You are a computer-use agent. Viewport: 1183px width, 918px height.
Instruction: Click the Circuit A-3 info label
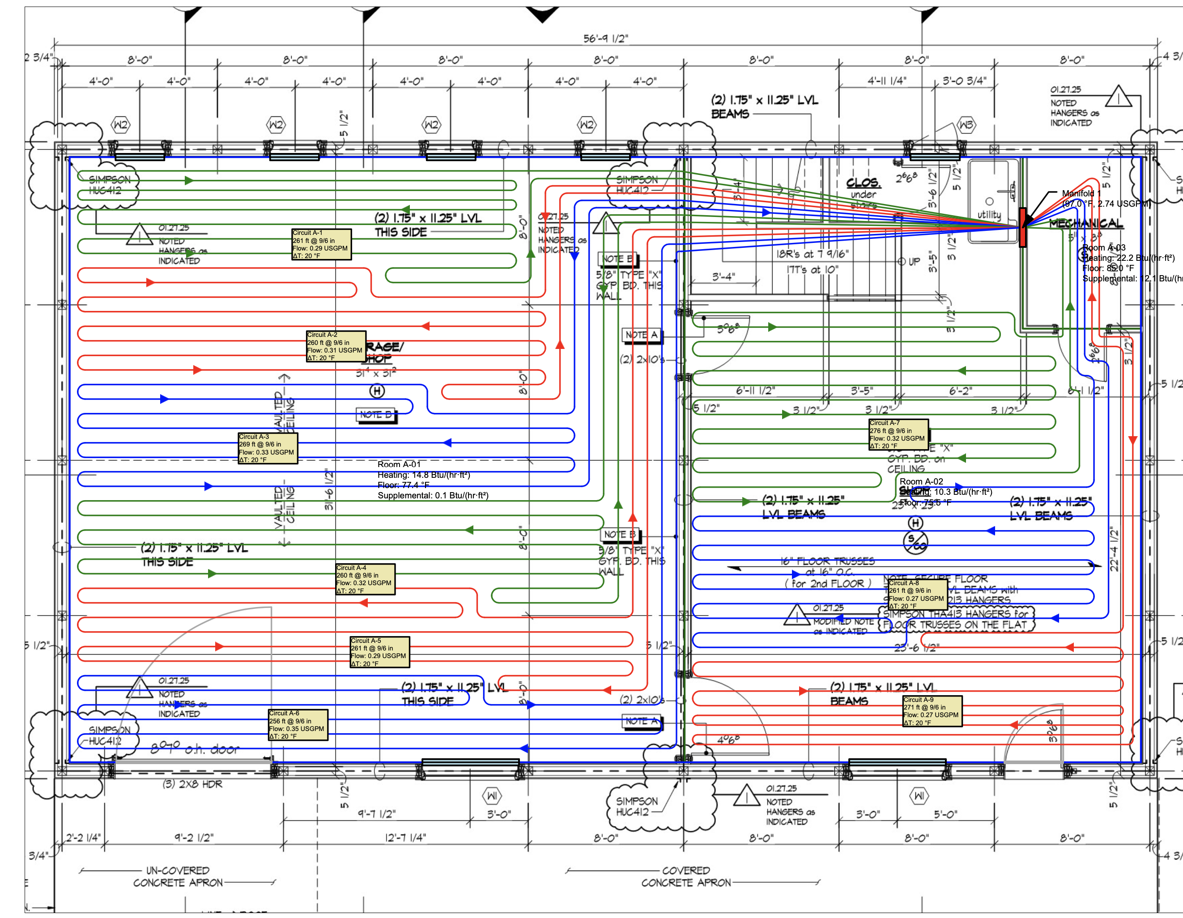268,448
